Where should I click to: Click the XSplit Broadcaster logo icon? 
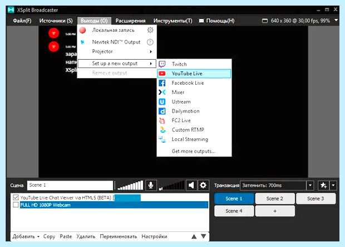11,10
